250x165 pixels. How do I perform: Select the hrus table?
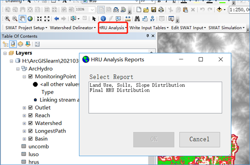pyautogui.click(x=34, y=162)
